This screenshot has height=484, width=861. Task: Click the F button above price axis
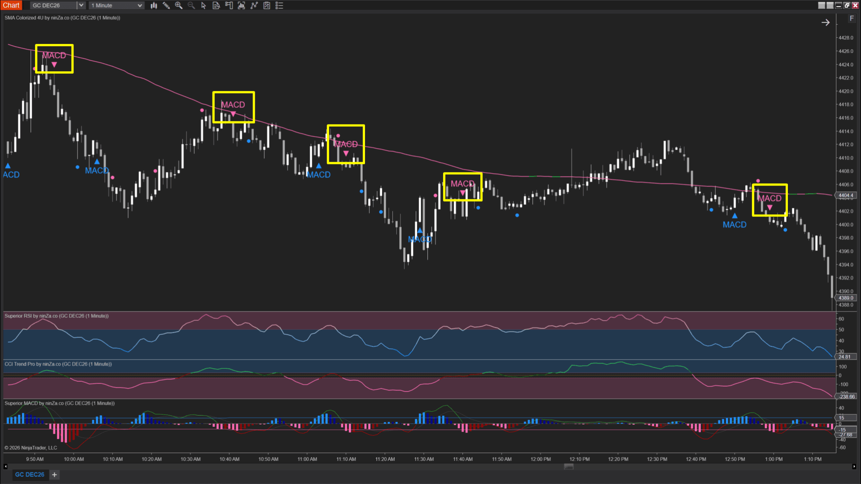tap(852, 18)
